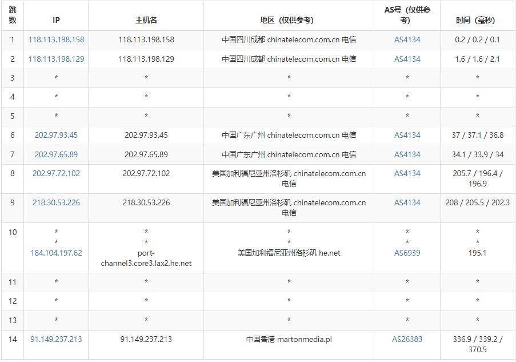This screenshot has height=362, width=516.
Task: Select hostname cell 118.113.198.158
Action: point(146,40)
